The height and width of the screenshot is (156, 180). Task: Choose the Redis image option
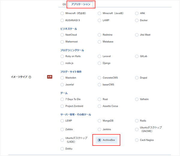pos(137,121)
